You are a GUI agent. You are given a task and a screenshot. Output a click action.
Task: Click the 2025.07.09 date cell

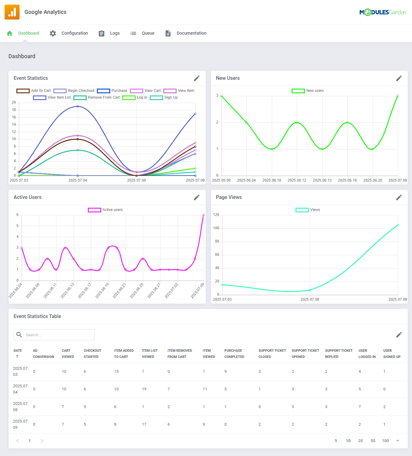point(21,424)
